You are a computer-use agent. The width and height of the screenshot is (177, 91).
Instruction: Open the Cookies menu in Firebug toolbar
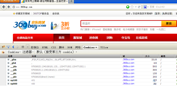[x=14, y=52]
